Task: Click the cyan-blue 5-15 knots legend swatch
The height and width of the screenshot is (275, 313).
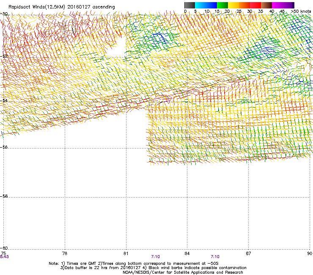Action: pos(206,5)
